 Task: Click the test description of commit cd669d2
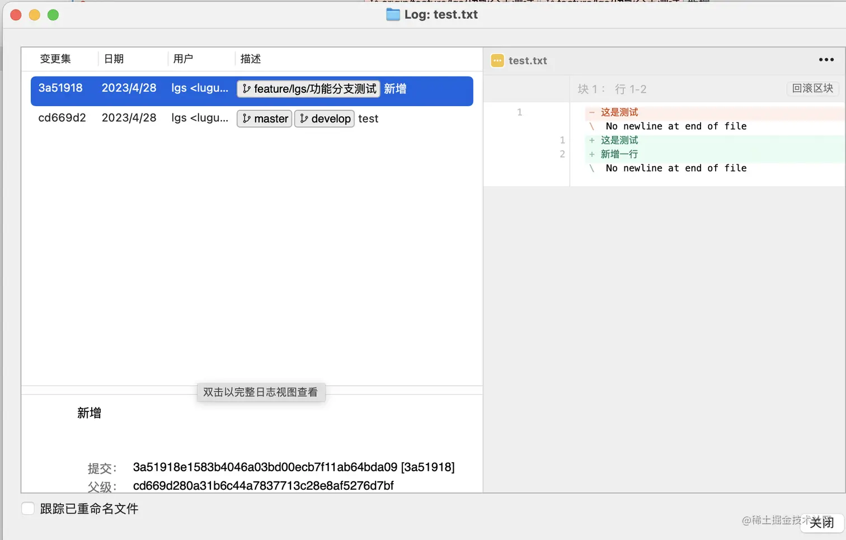368,119
